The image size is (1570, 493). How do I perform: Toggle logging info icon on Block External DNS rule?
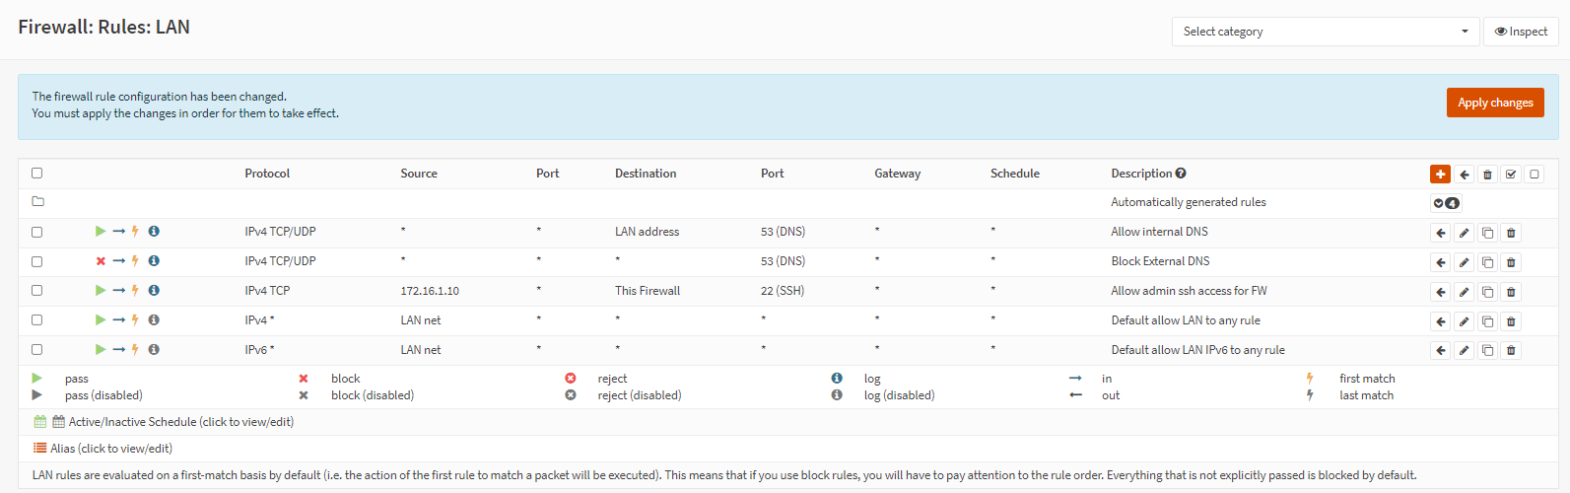point(154,261)
